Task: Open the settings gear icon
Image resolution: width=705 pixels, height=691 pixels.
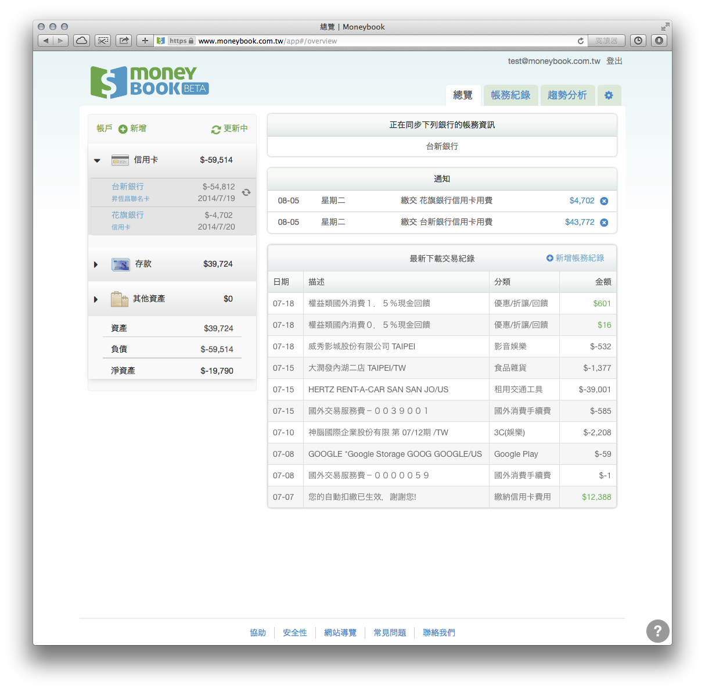Action: pos(609,95)
